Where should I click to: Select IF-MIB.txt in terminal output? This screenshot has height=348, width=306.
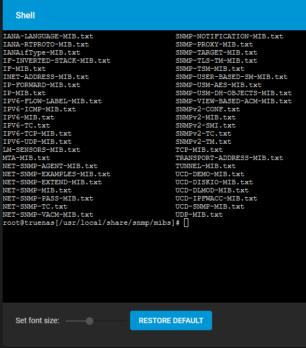click(24, 69)
